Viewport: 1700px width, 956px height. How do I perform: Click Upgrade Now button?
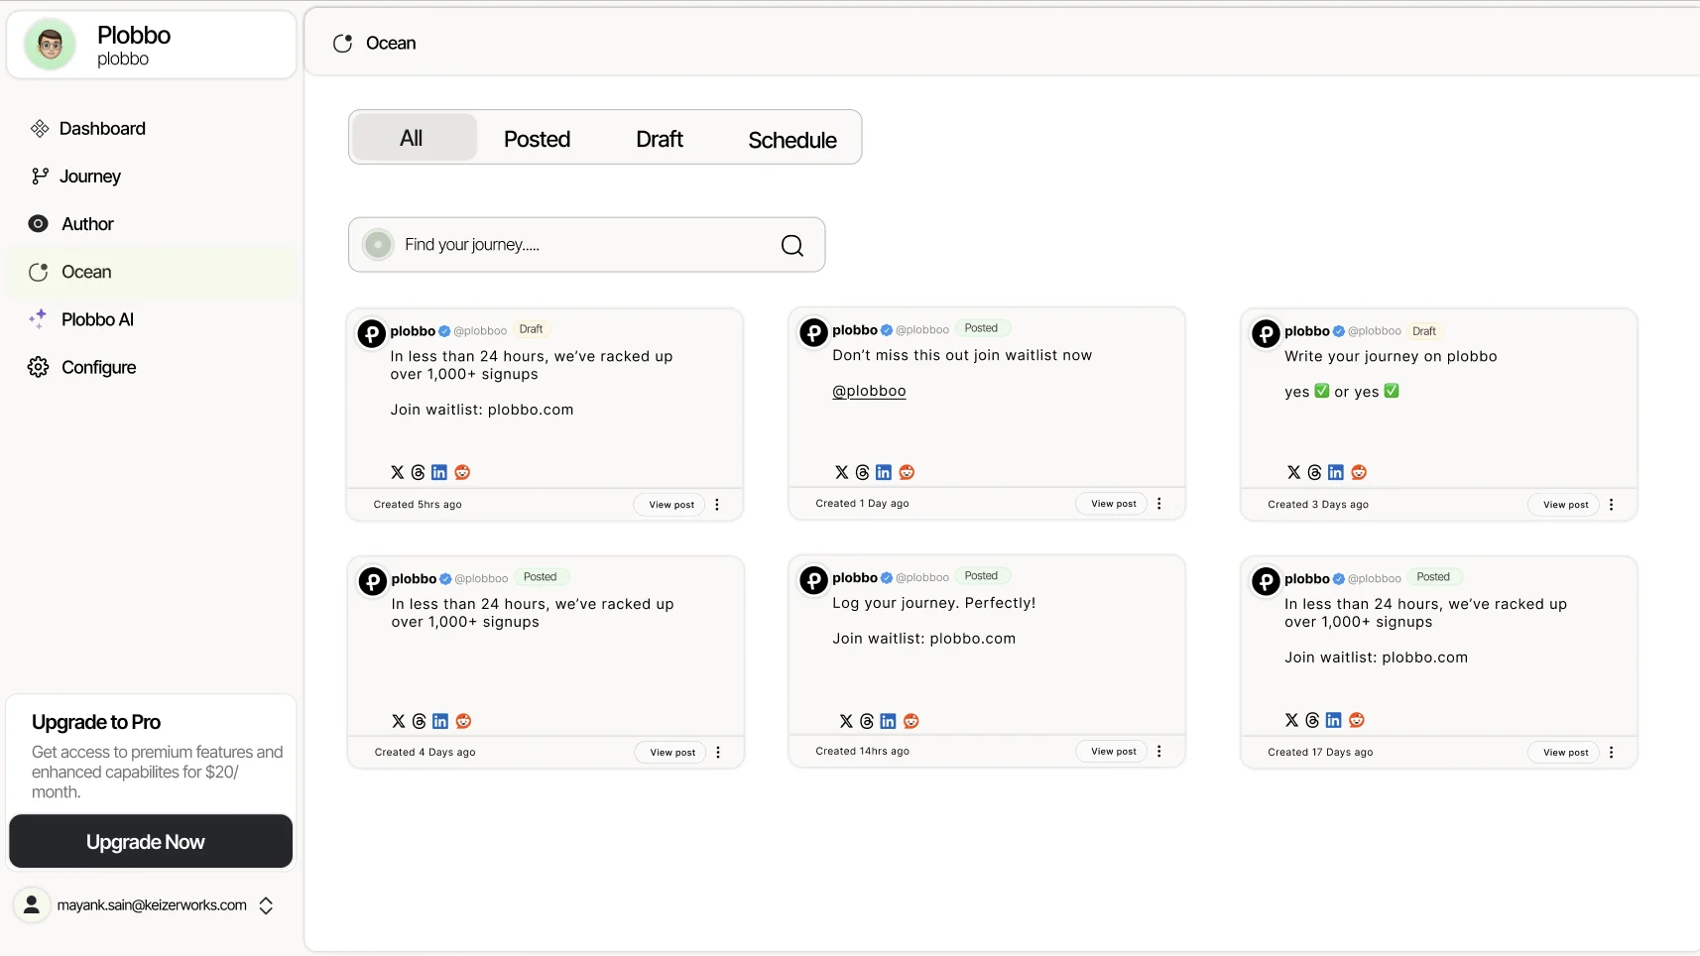pyautogui.click(x=151, y=842)
